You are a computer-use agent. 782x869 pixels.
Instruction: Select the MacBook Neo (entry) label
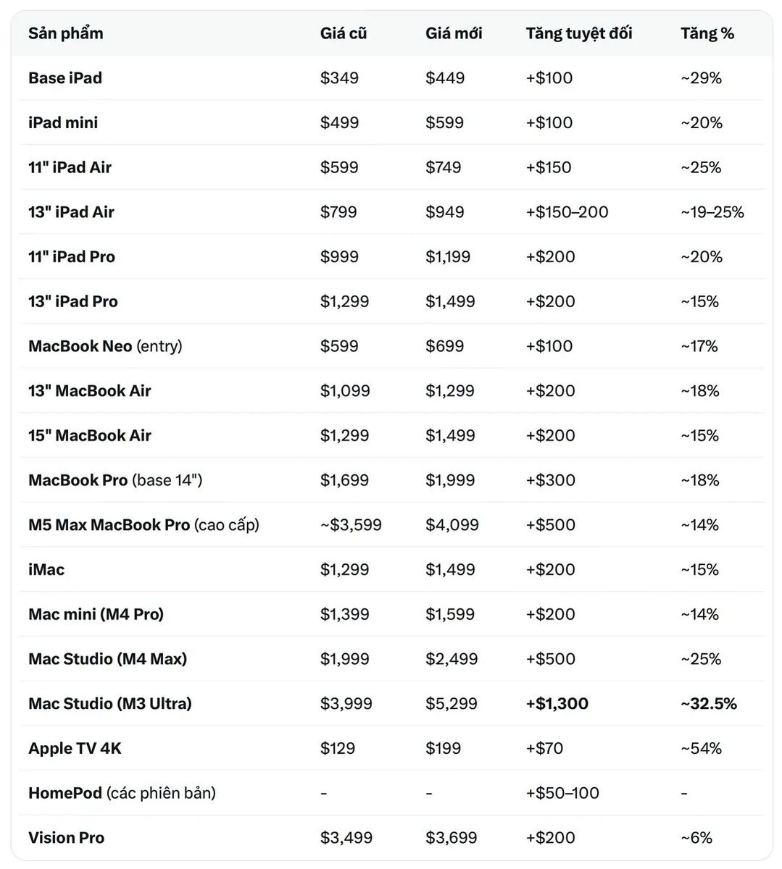click(105, 346)
